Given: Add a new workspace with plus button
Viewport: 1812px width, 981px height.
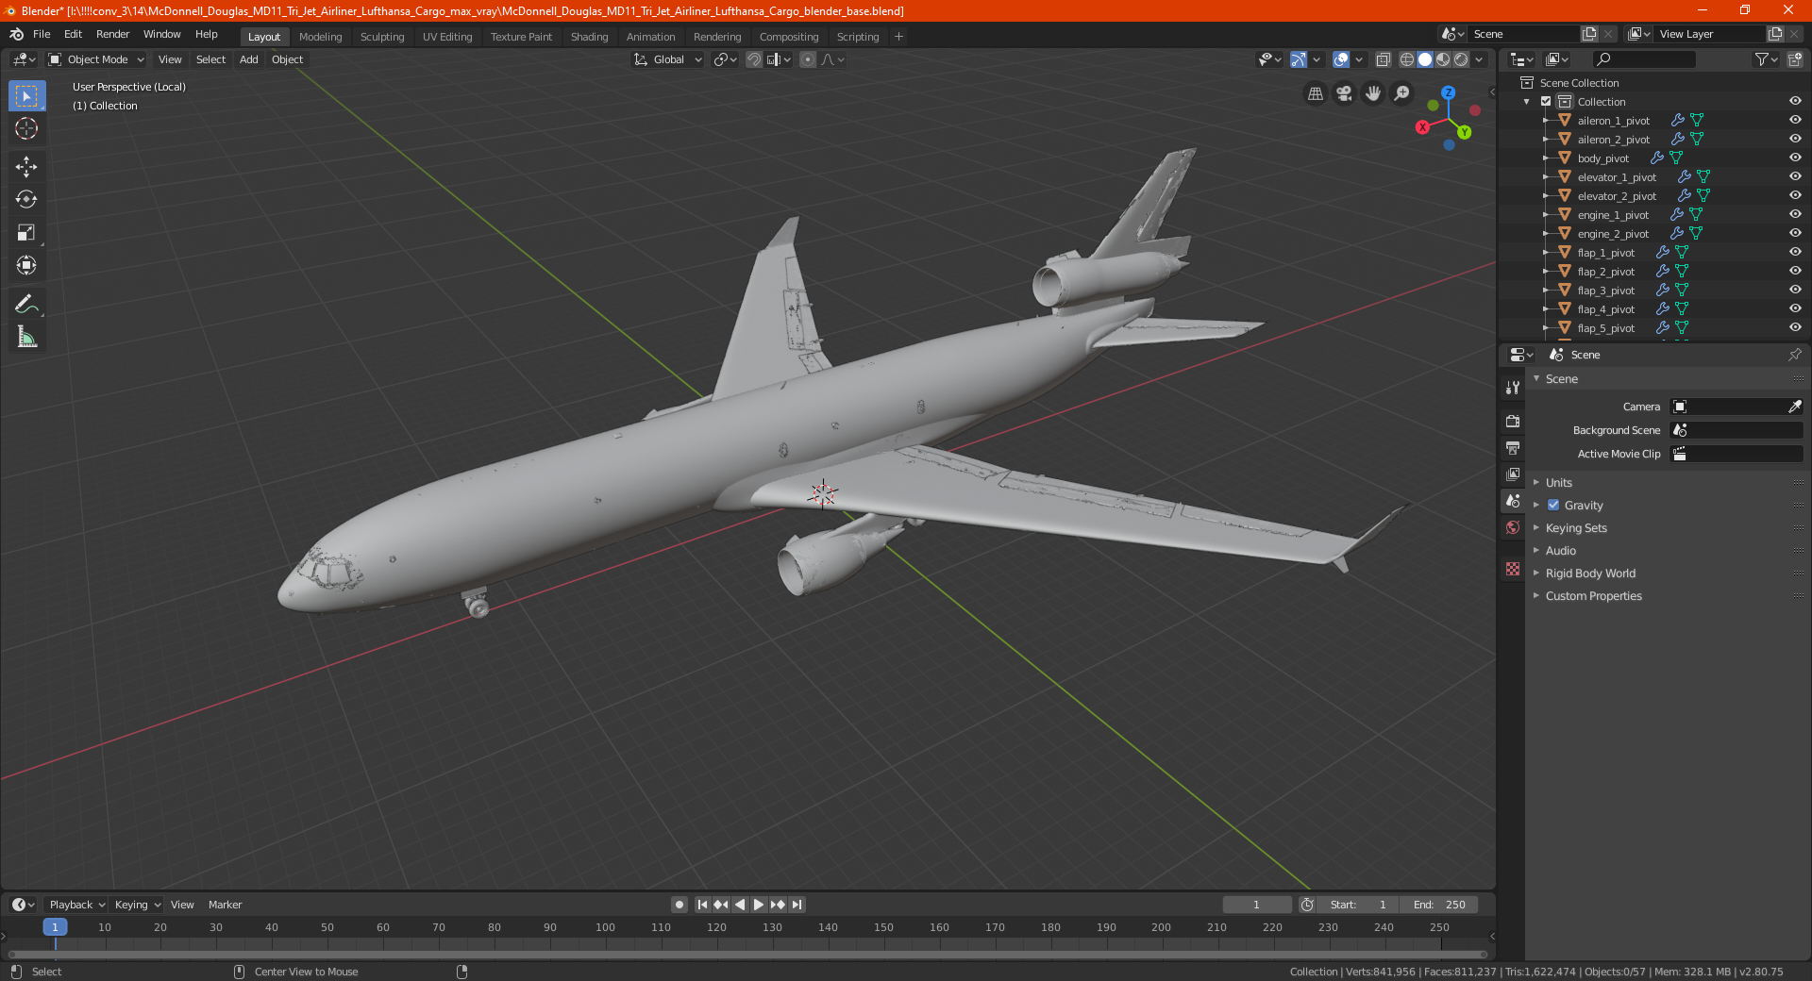Looking at the screenshot, I should point(898,37).
